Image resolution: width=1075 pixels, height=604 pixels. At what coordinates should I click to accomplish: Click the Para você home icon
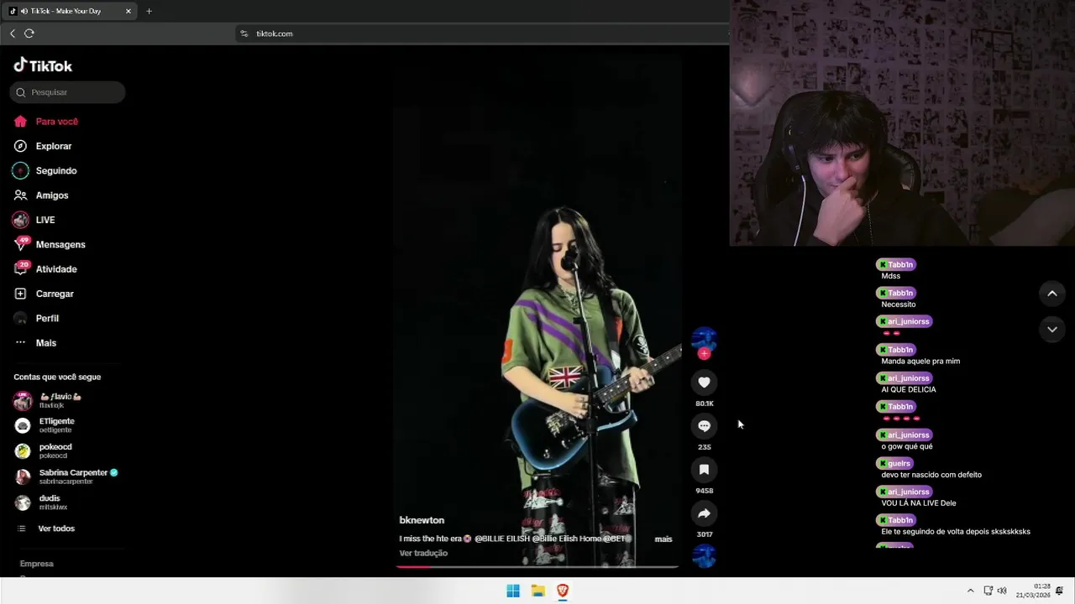20,122
